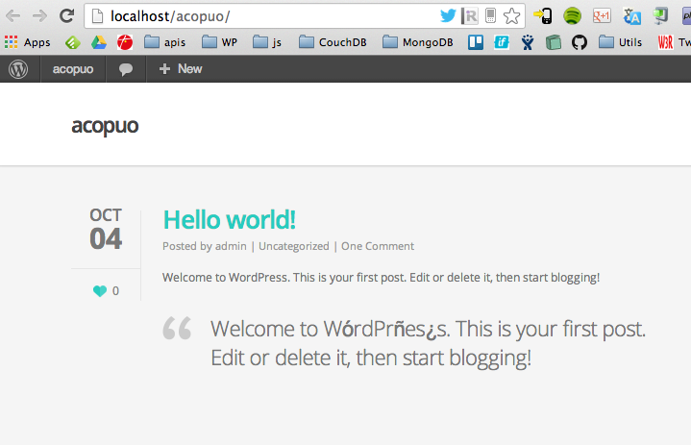Open the Google Translate extension

[x=631, y=15]
